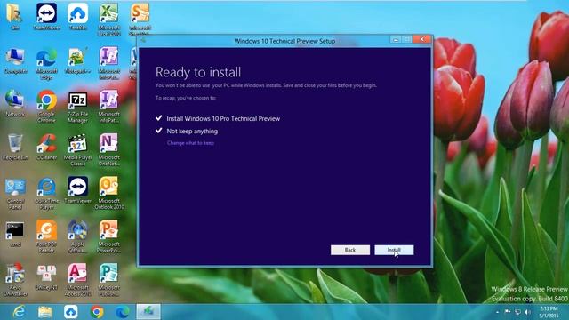Open Apple Software Update shortcut
569x320 pixels.
click(x=77, y=236)
